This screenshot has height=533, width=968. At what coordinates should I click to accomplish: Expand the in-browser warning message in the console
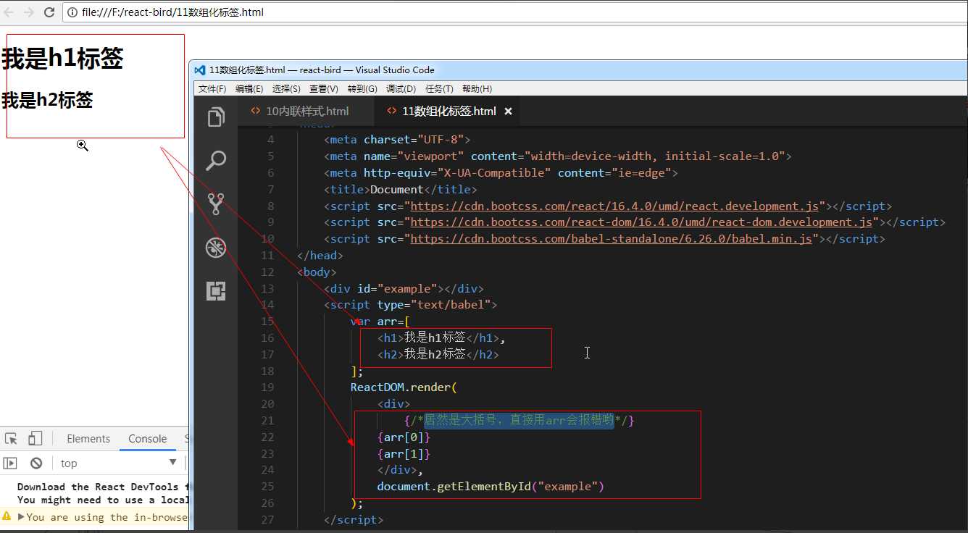tap(21, 517)
